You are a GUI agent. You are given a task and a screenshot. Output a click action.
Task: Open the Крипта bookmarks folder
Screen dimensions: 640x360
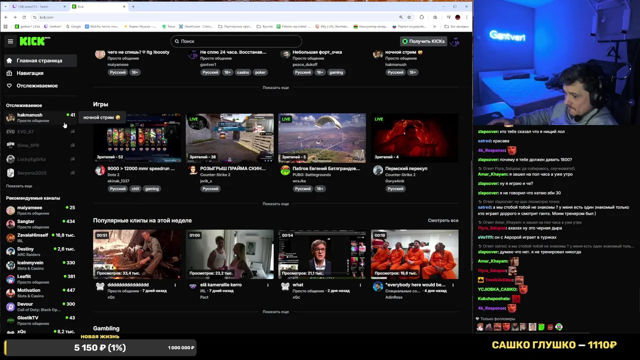pos(264,26)
